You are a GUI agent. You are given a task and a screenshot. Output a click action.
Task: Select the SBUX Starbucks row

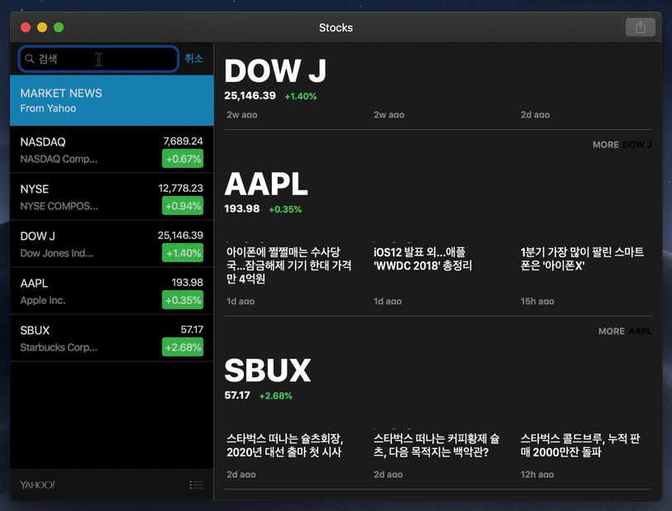click(112, 338)
